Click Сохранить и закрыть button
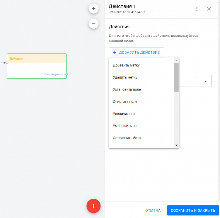Screen dimensions: 220x218 point(193,210)
